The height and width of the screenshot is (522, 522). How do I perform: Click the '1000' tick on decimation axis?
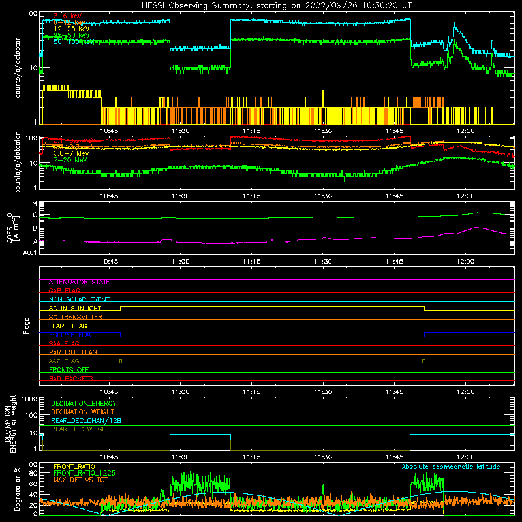(x=29, y=399)
